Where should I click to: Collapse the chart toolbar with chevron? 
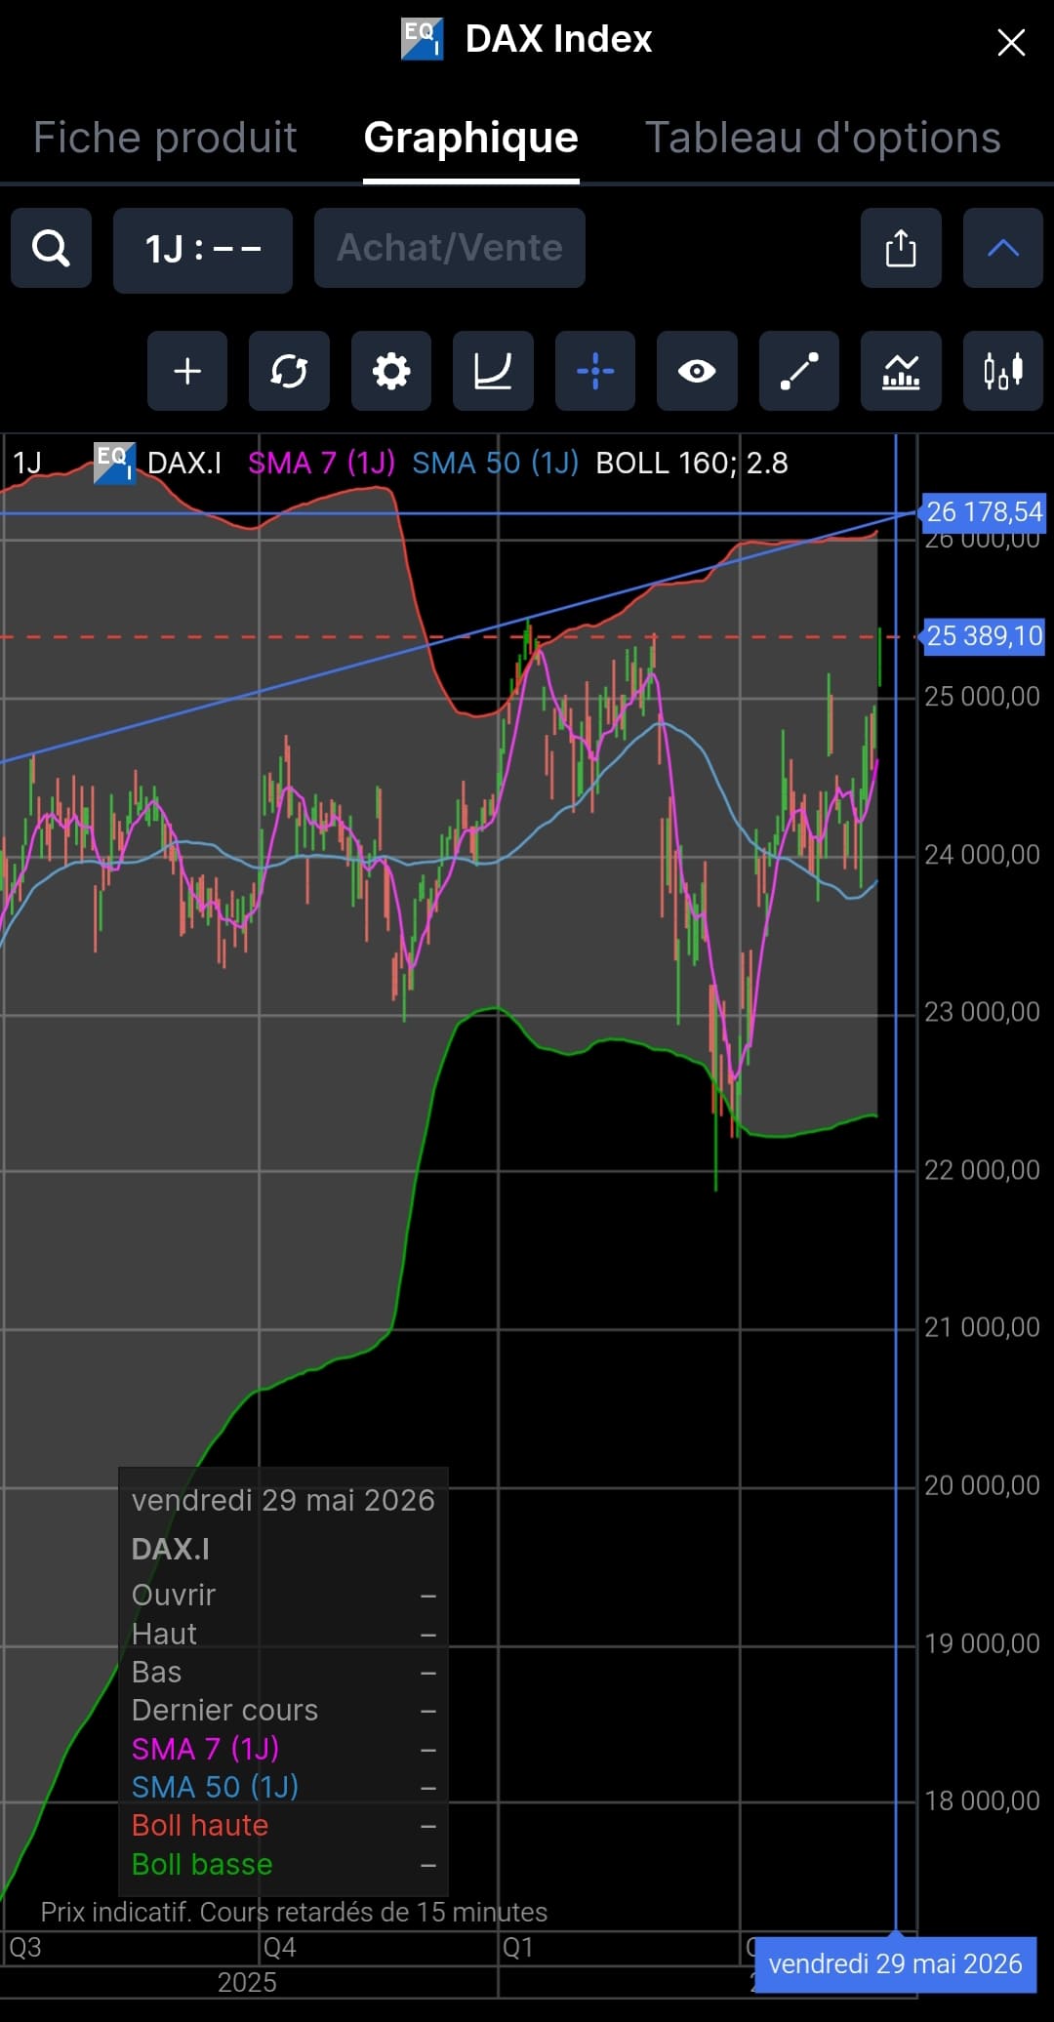tap(1003, 248)
